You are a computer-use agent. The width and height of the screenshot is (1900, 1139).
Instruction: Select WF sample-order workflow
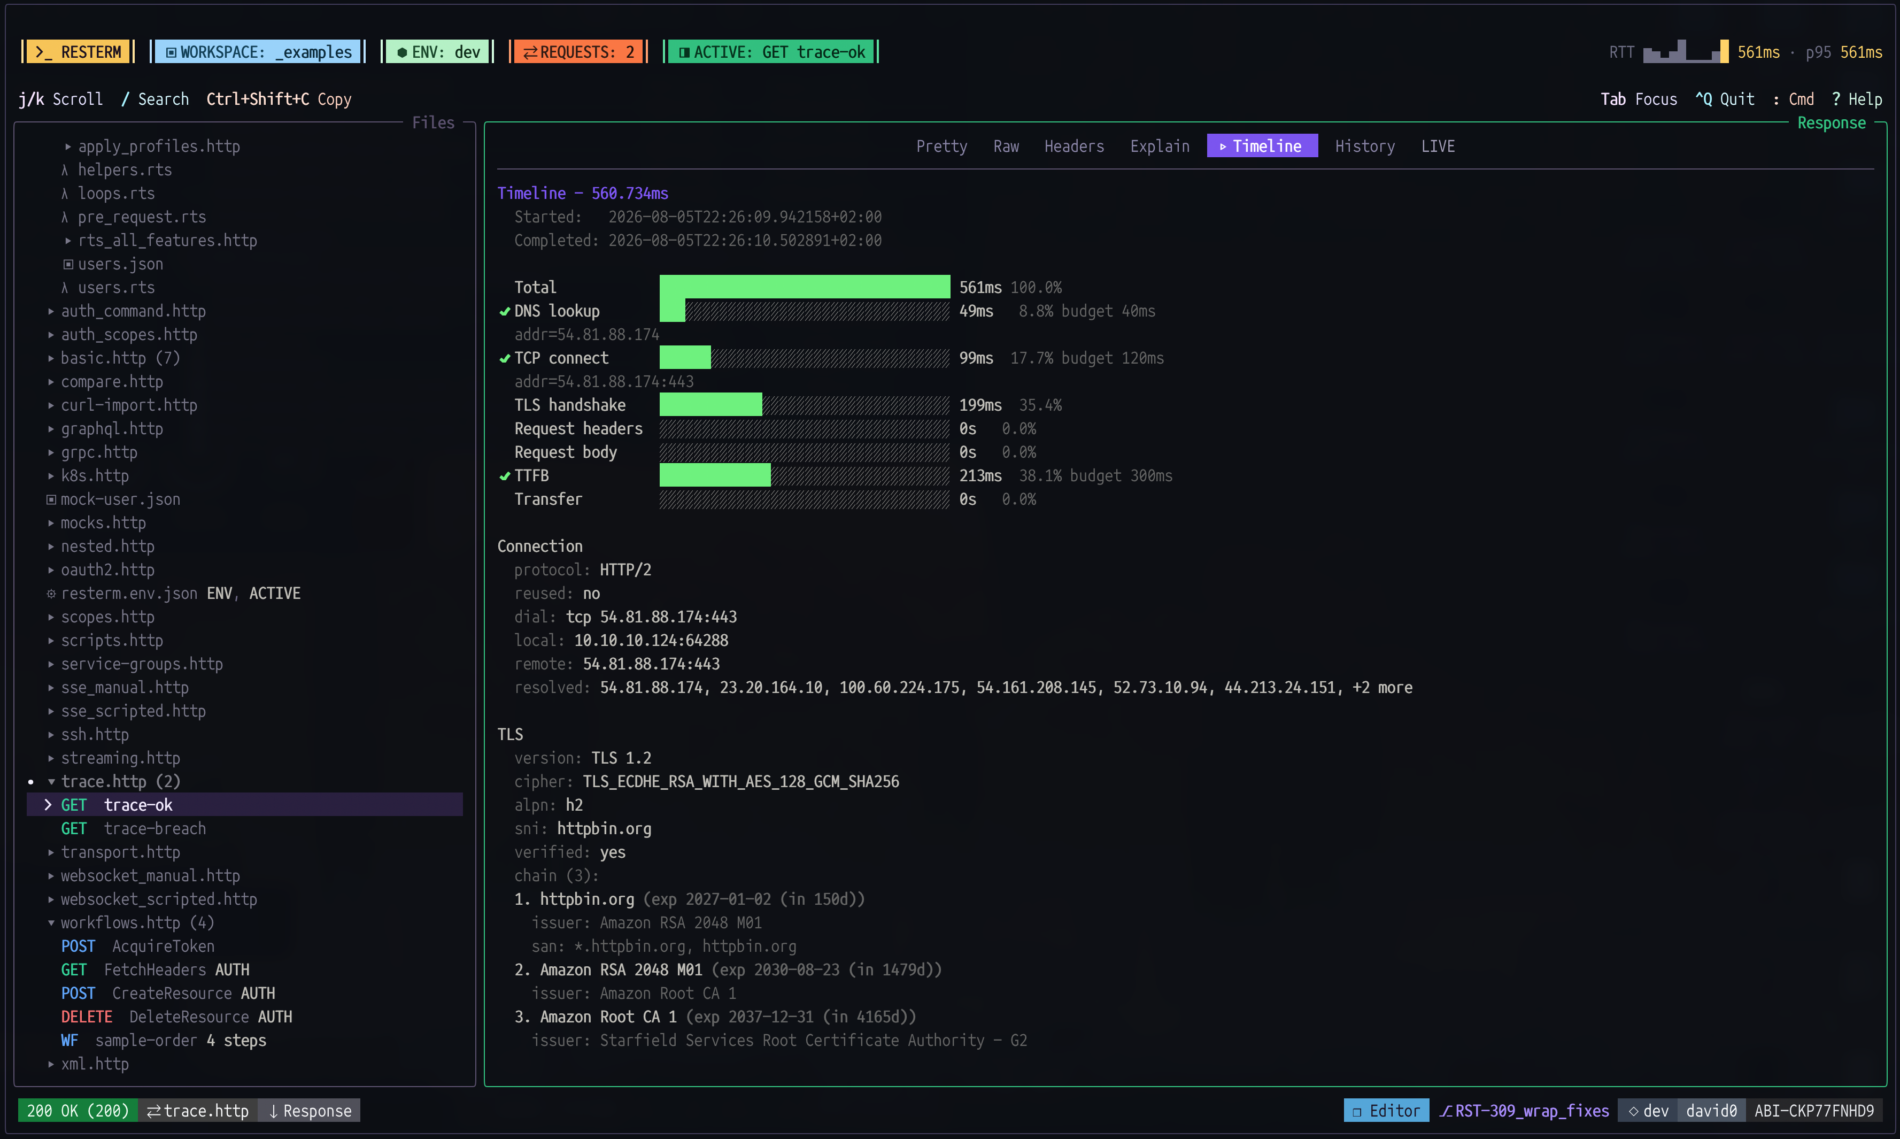[164, 1040]
